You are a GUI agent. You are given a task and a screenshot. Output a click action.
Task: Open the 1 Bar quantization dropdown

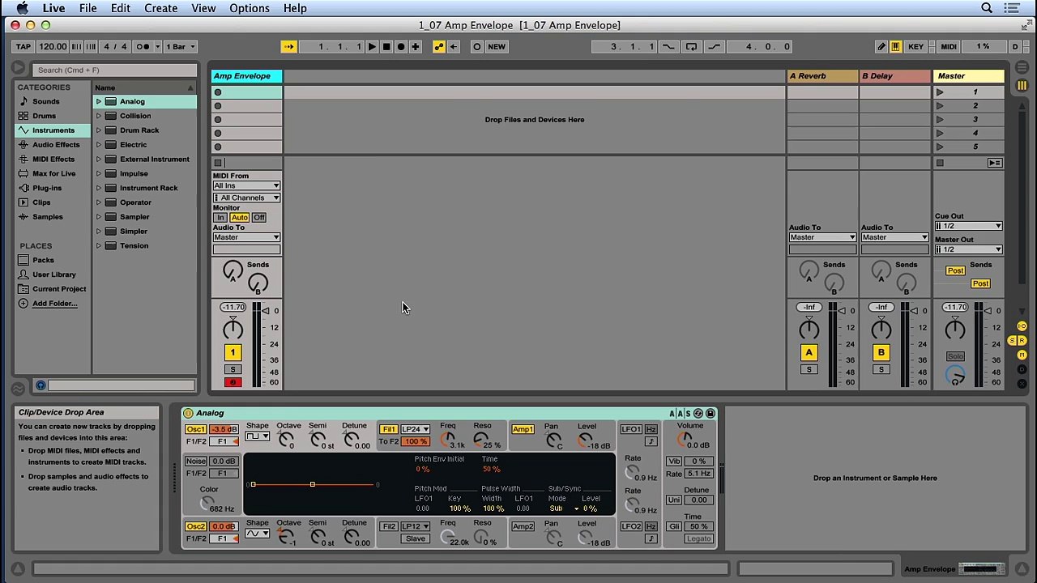[x=181, y=47]
